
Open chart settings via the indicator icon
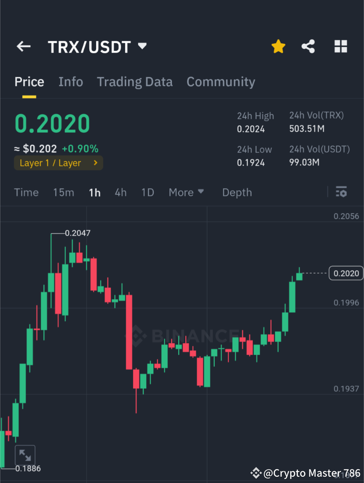point(341,192)
